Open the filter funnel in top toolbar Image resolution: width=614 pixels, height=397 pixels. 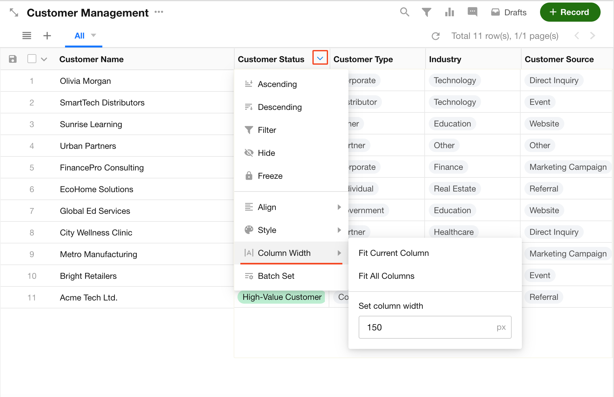(x=426, y=12)
